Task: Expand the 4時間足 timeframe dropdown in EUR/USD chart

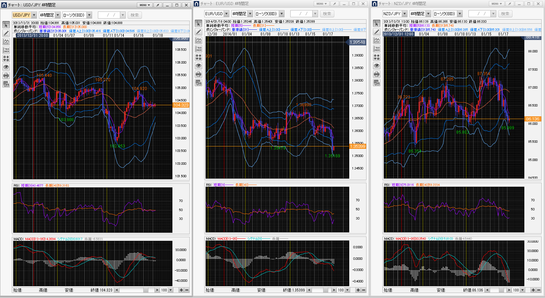Action: 250,14
